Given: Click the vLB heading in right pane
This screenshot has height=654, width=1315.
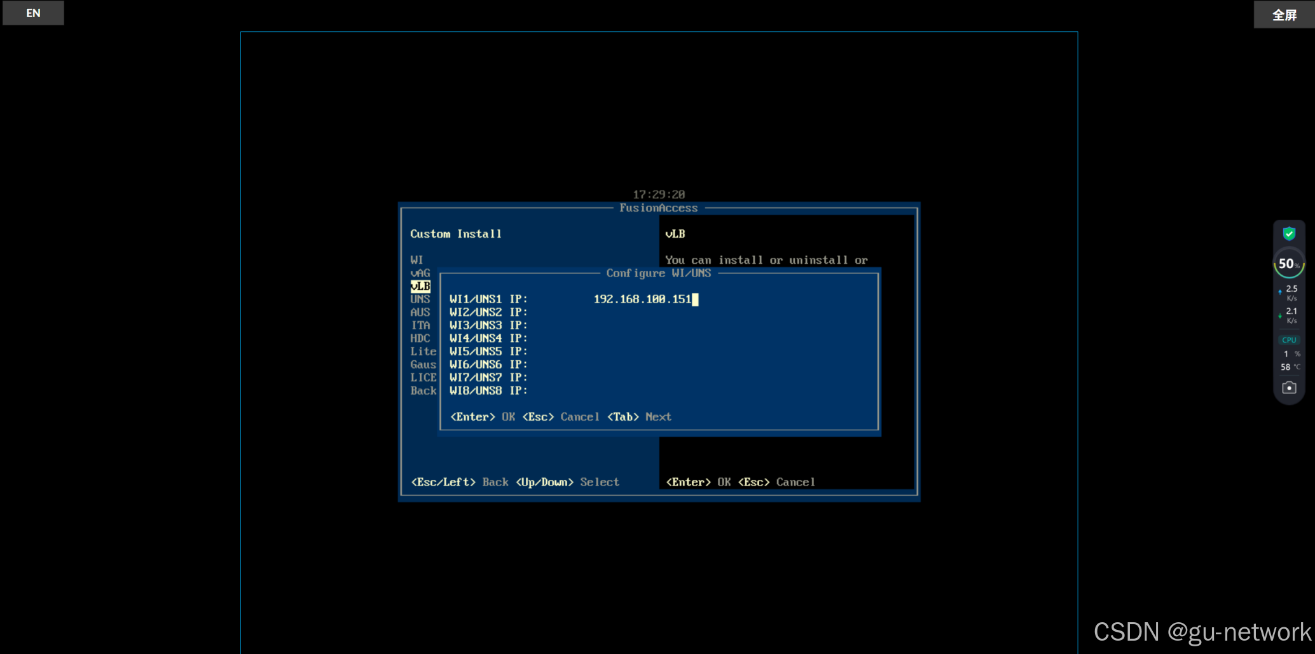Looking at the screenshot, I should [x=675, y=234].
